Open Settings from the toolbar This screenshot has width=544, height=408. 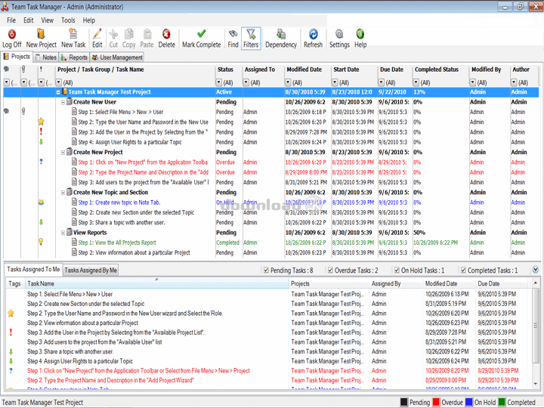click(x=339, y=39)
